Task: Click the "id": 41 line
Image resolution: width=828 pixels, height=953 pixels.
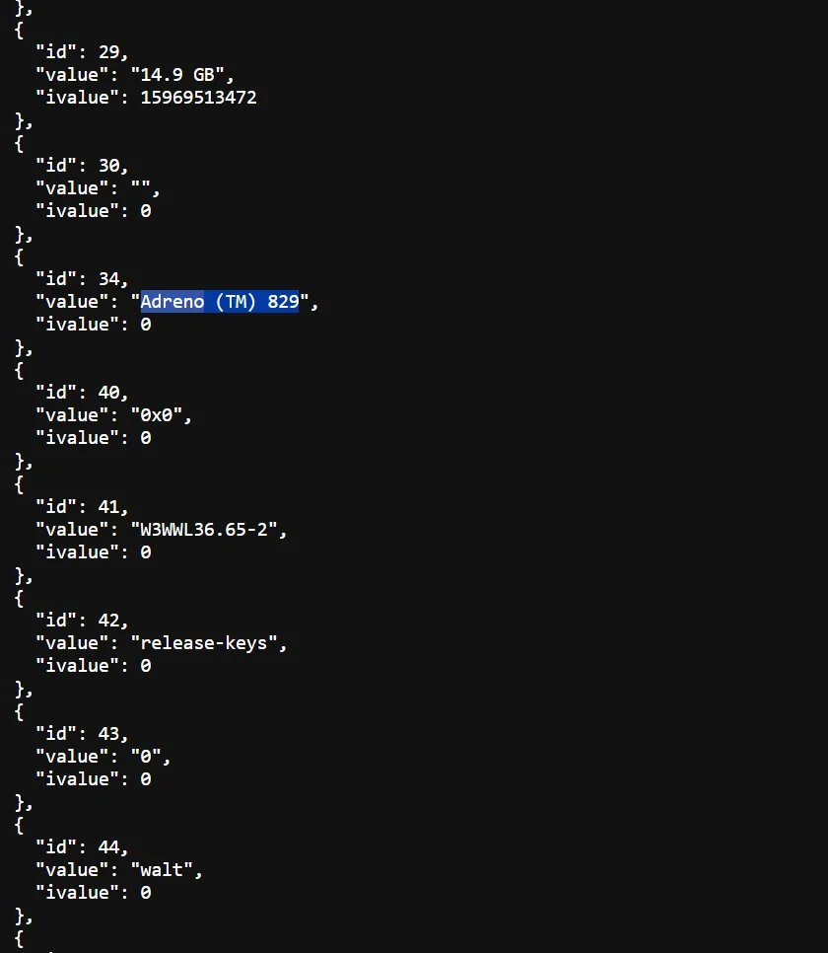Action: (x=82, y=507)
